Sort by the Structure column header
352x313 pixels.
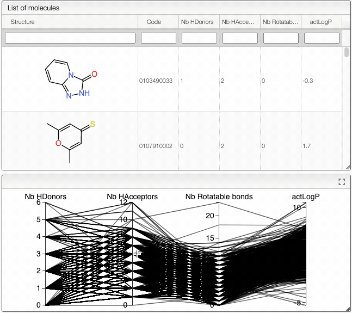[x=23, y=22]
